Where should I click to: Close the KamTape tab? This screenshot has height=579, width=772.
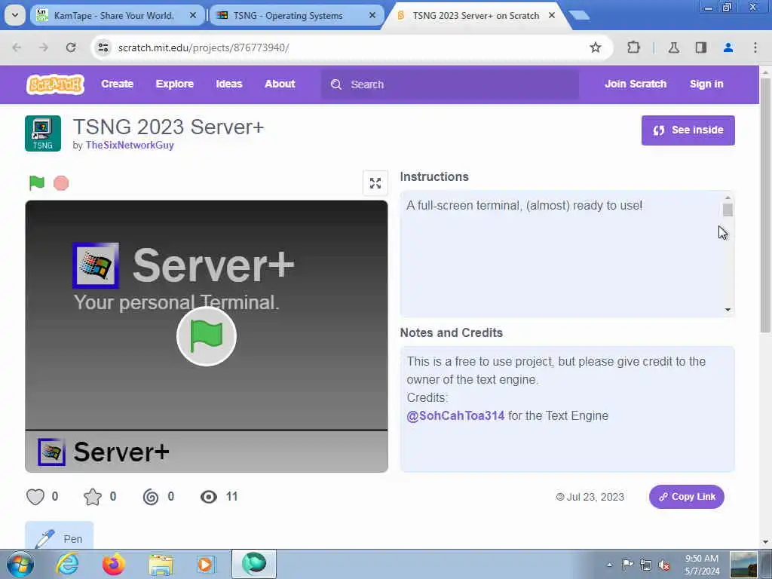tap(193, 15)
